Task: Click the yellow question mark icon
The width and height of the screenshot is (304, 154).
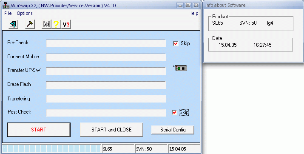Action: 56,24
